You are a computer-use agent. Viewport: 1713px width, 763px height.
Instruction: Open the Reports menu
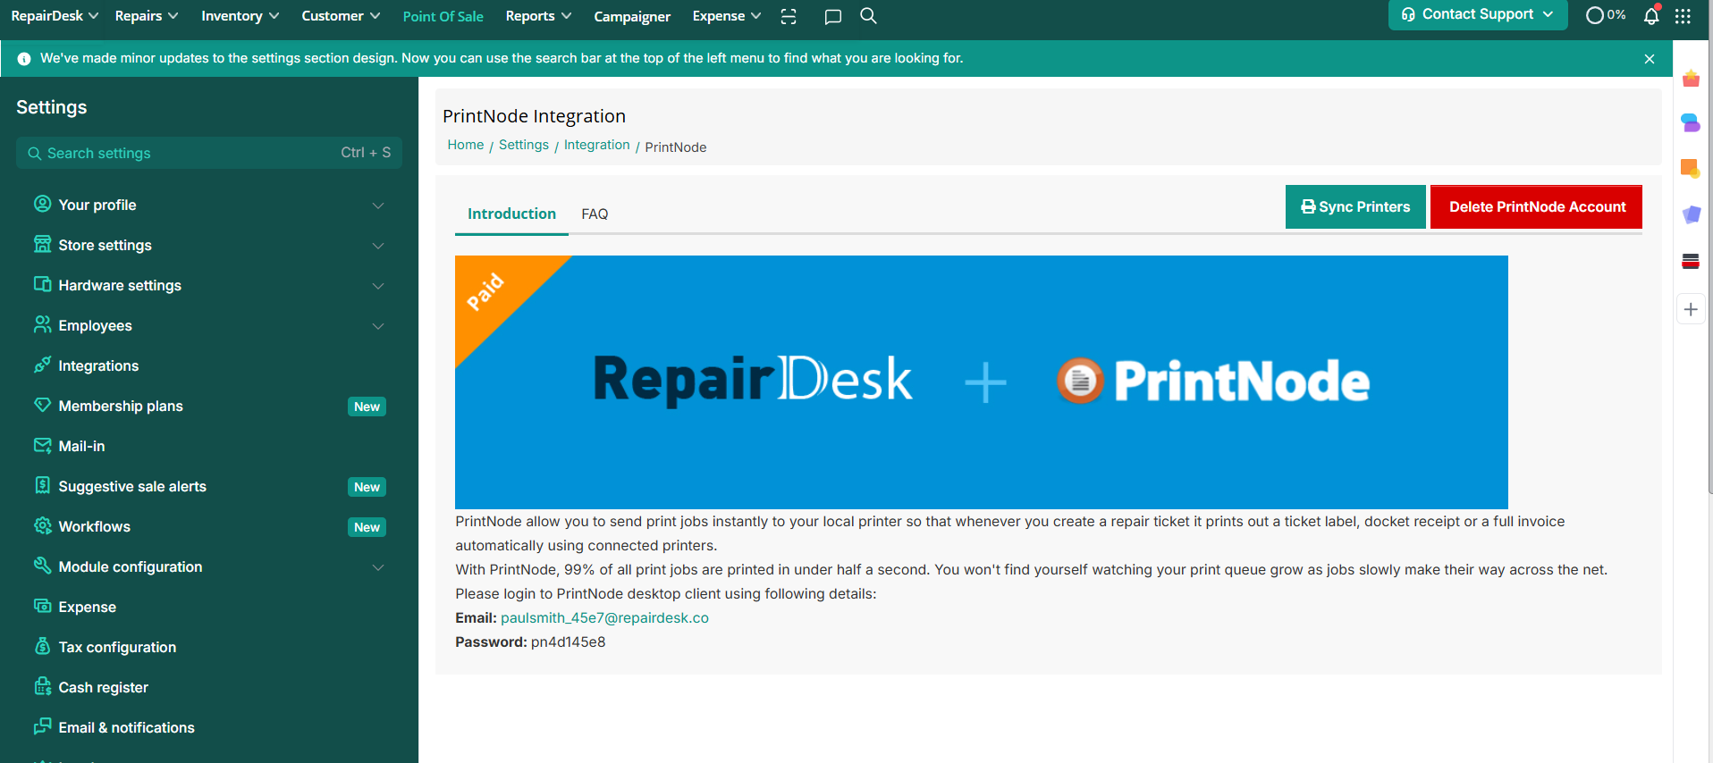pyautogui.click(x=538, y=16)
